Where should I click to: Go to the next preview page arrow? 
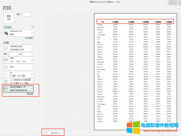pyautogui.click(x=59, y=133)
